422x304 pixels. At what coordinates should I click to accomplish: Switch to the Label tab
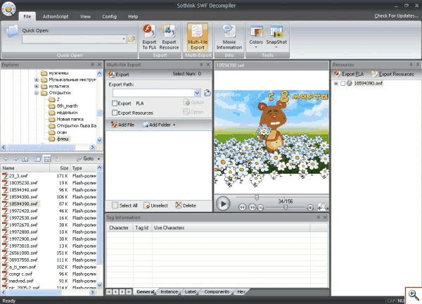191,291
